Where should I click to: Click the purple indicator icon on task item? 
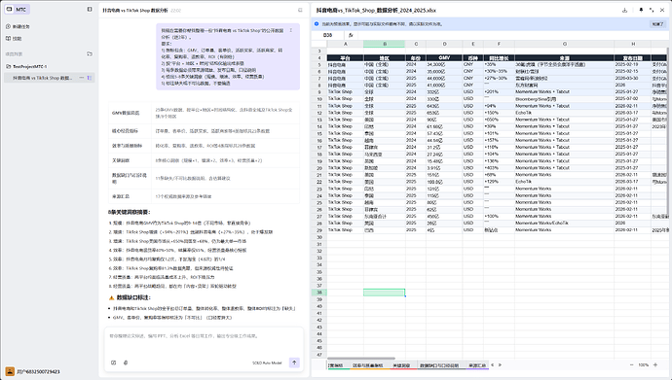click(x=90, y=78)
